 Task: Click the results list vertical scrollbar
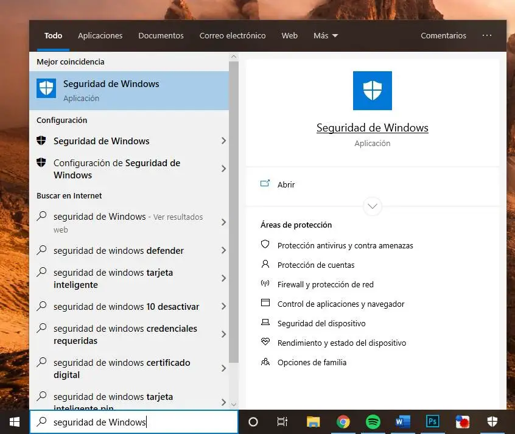click(x=234, y=212)
